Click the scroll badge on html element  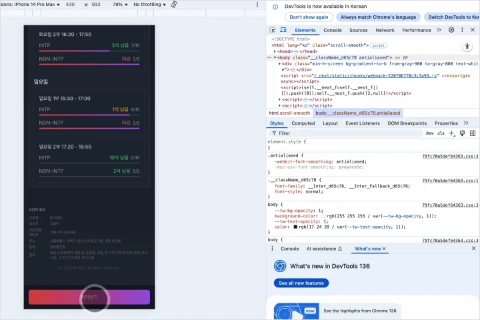[x=379, y=45]
